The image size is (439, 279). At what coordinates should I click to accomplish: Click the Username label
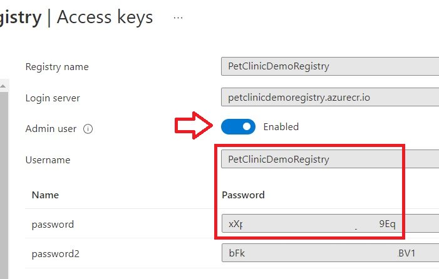tap(48, 160)
